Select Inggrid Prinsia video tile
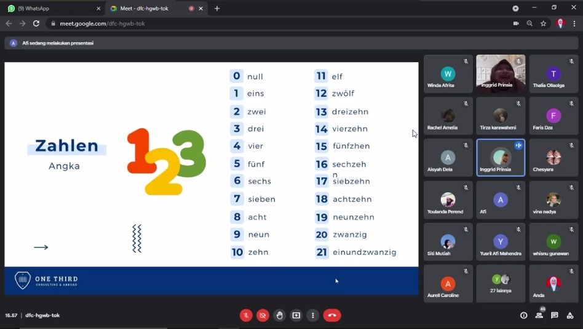 501,74
